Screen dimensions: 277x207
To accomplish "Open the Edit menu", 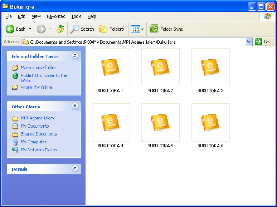I will point(21,16).
